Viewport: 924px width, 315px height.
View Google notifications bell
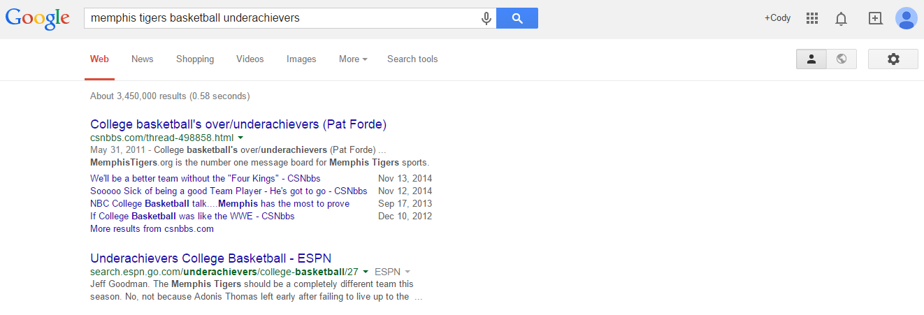(842, 18)
